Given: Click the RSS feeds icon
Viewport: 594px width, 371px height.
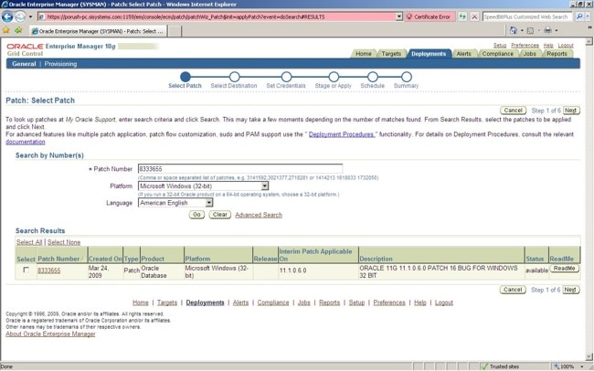Looking at the screenshot, I should tap(530, 30).
